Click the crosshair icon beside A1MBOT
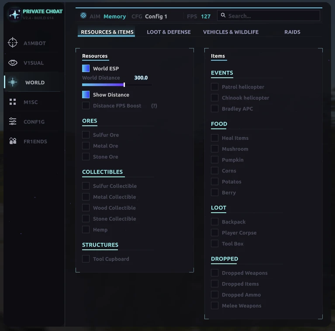 coord(13,42)
